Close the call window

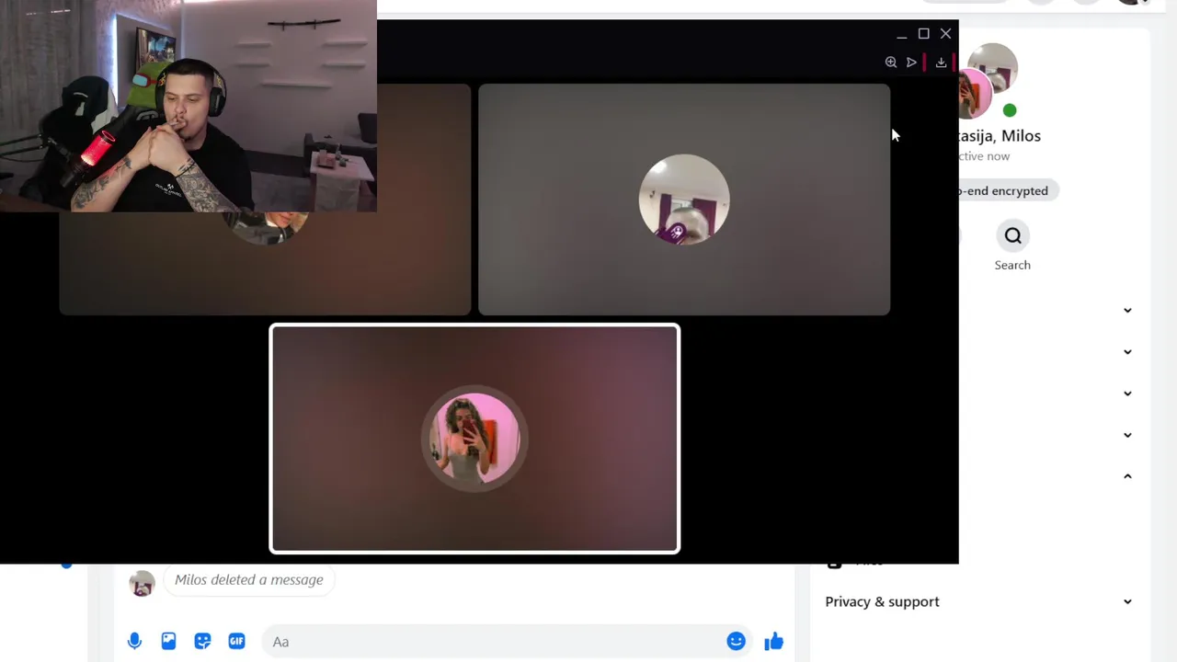(x=945, y=33)
